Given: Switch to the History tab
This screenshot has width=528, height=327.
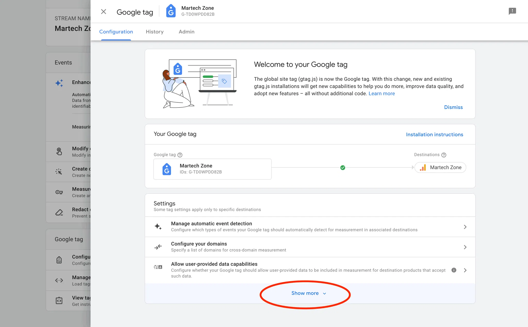Looking at the screenshot, I should [155, 32].
